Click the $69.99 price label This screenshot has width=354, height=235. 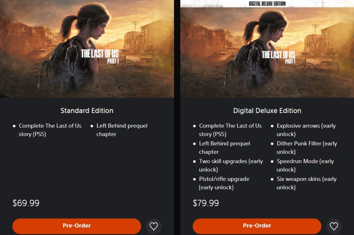26,203
